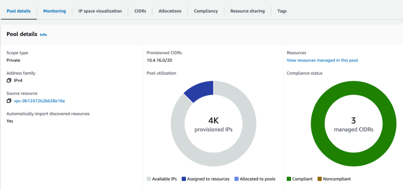The image size is (403, 190).
Task: Copy the source resource VPC ID
Action: tap(9, 101)
